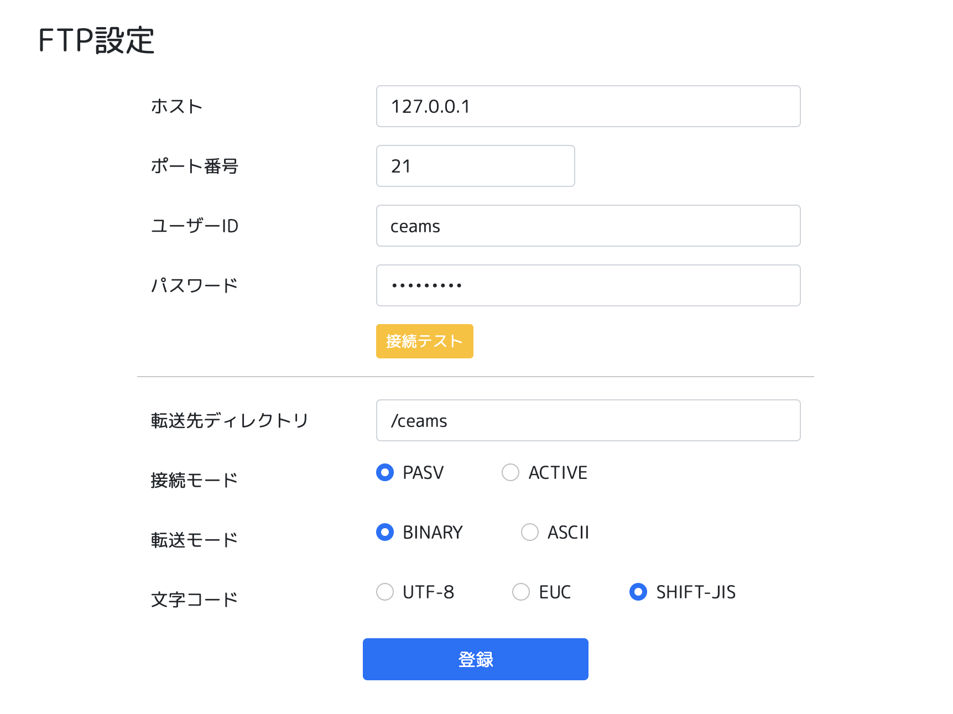Select the ASCII transfer mode
This screenshot has height=714, width=953.
[x=530, y=532]
